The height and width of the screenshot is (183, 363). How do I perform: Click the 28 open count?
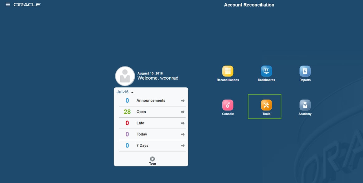tap(127, 112)
